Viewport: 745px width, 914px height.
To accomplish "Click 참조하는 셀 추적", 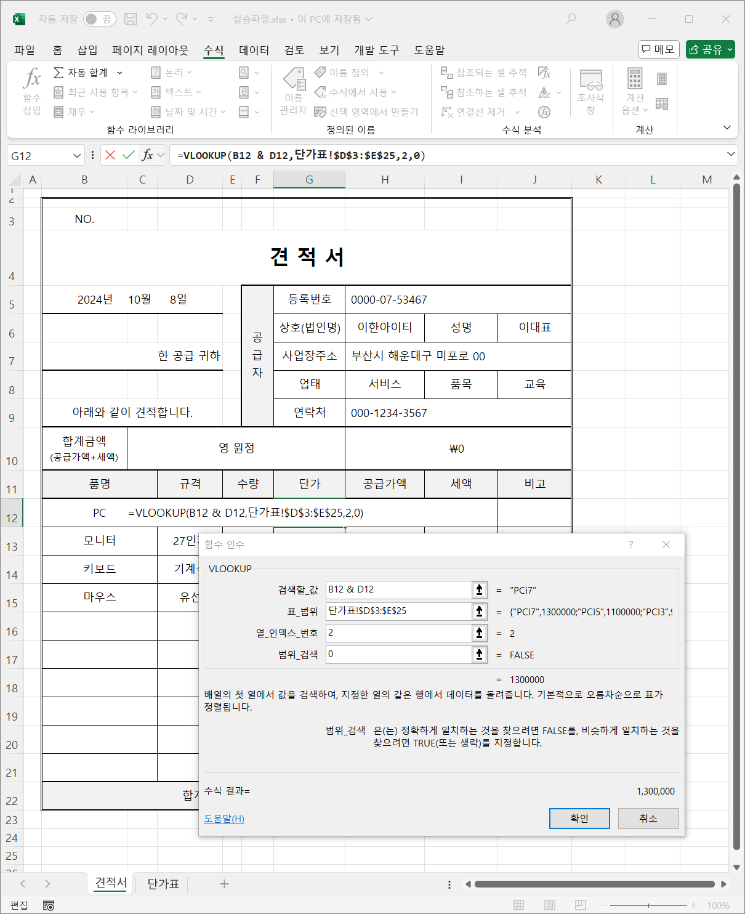I will (484, 92).
